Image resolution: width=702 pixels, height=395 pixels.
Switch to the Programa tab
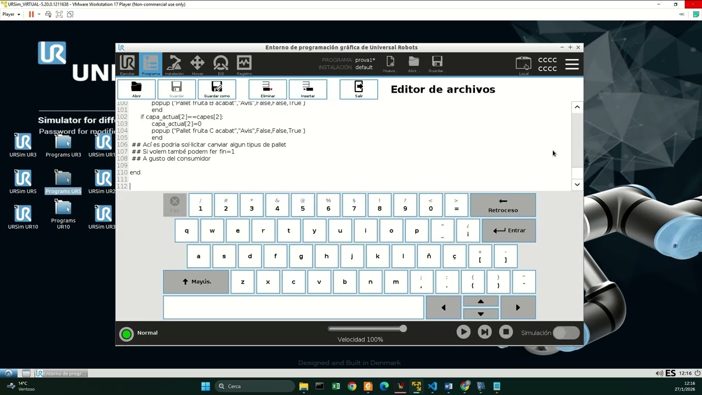click(150, 65)
